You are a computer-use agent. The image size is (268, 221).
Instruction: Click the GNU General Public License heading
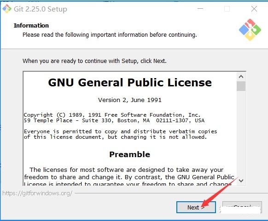tap(130, 83)
